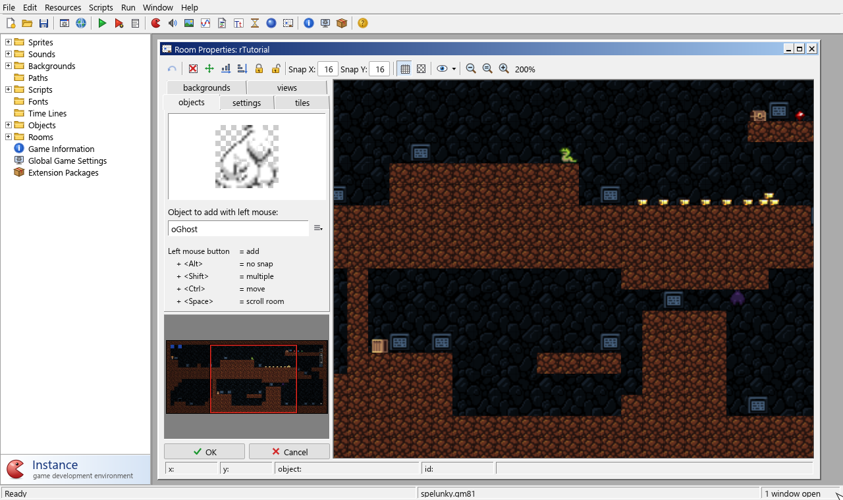843x500 pixels.
Task: Switch to the backgrounds tab
Action: click(206, 87)
